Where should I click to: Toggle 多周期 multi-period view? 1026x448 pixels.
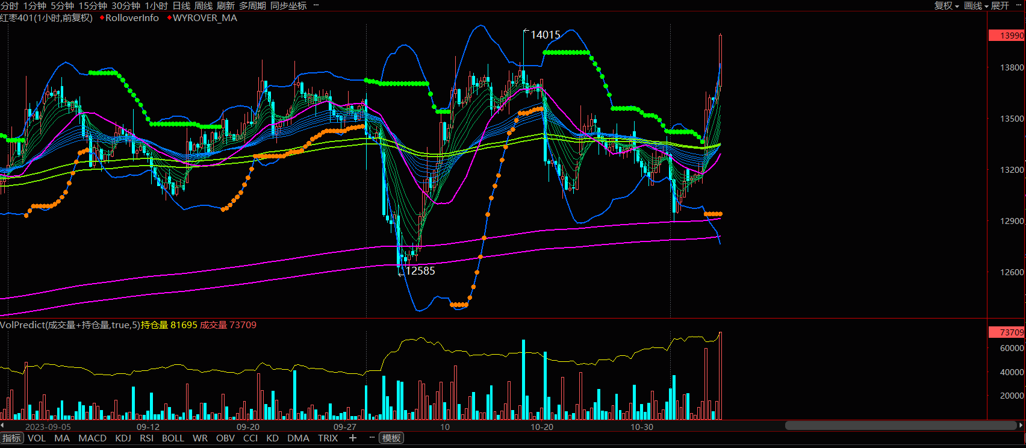pyautogui.click(x=252, y=5)
